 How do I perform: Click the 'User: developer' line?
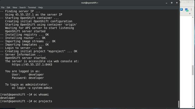[28, 74]
